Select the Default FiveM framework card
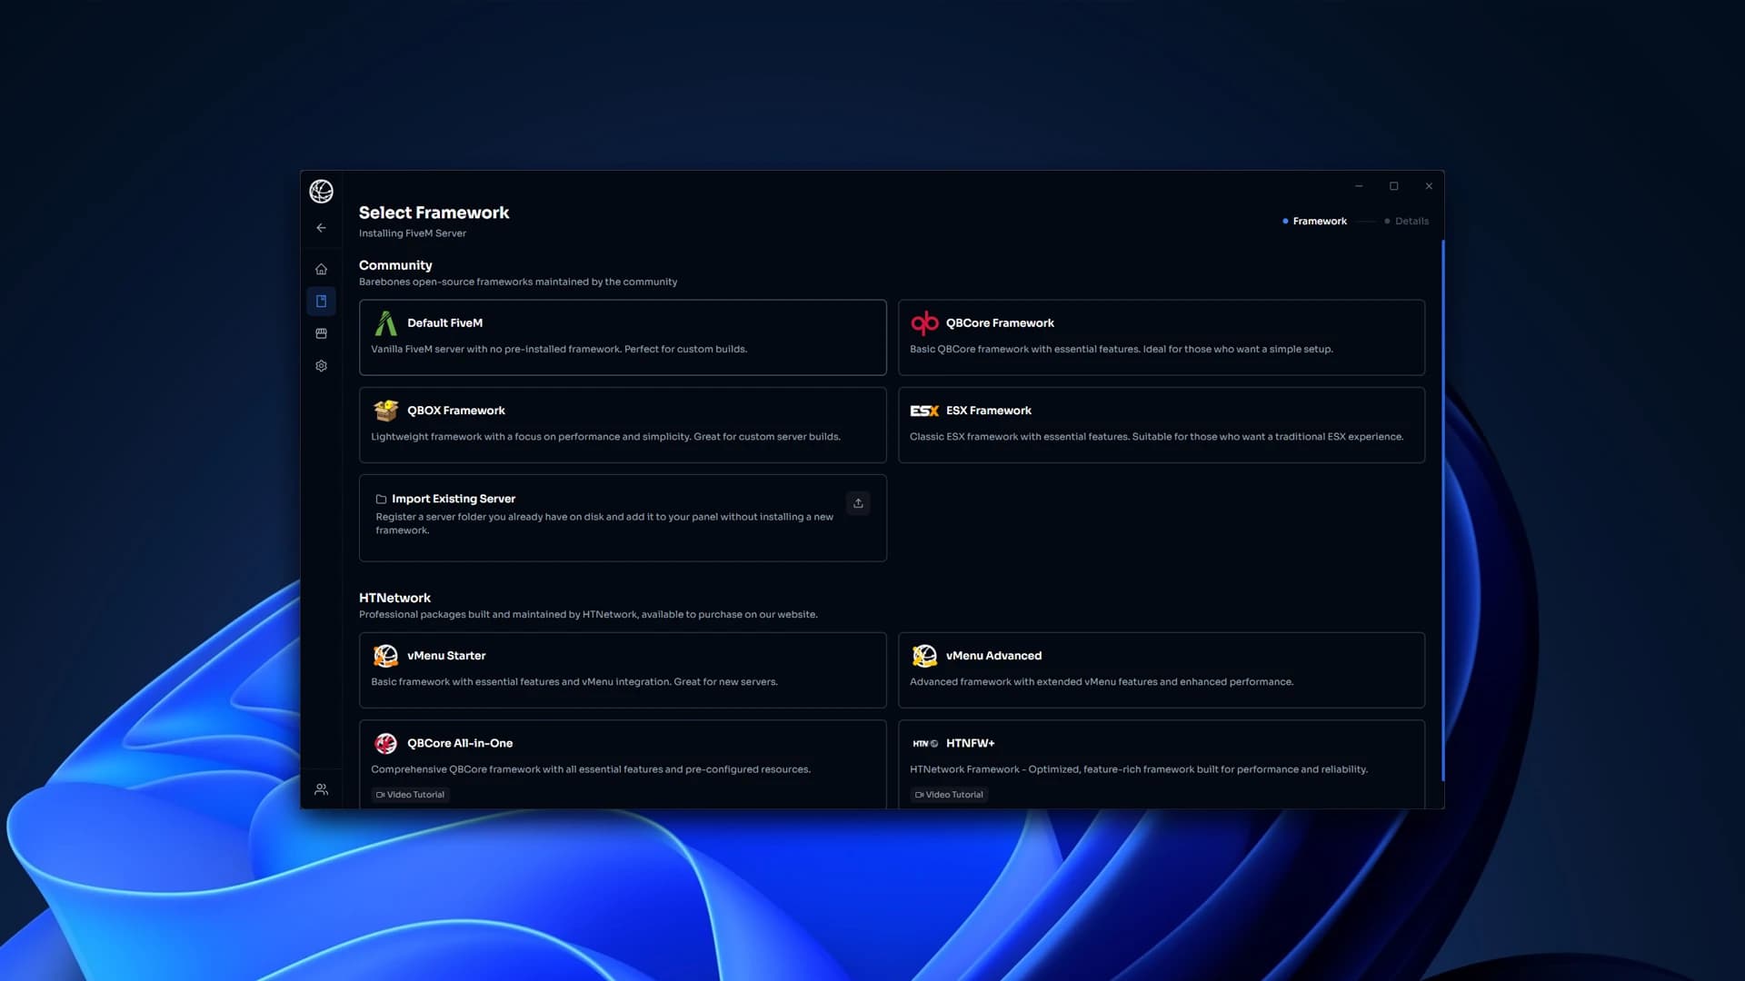This screenshot has height=981, width=1745. (x=623, y=337)
